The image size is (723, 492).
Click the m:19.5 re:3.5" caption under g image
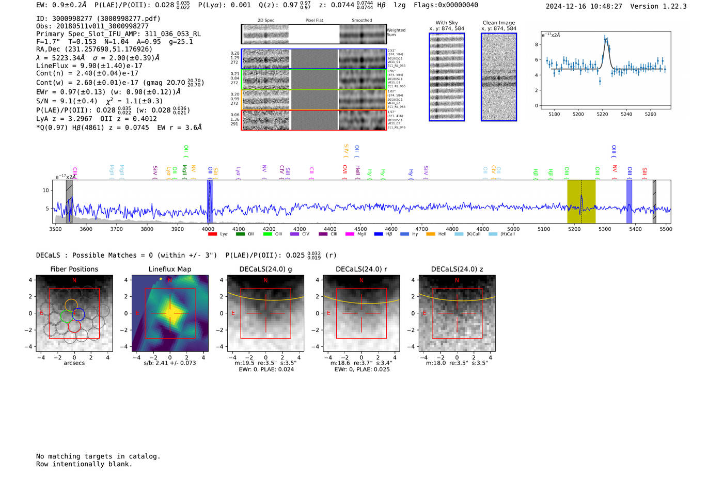pyautogui.click(x=265, y=363)
